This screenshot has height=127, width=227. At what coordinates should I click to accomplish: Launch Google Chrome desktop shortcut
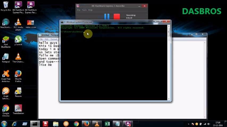click(x=6, y=111)
